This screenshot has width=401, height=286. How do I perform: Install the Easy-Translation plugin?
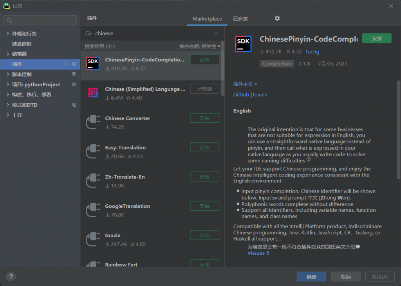pos(204,147)
